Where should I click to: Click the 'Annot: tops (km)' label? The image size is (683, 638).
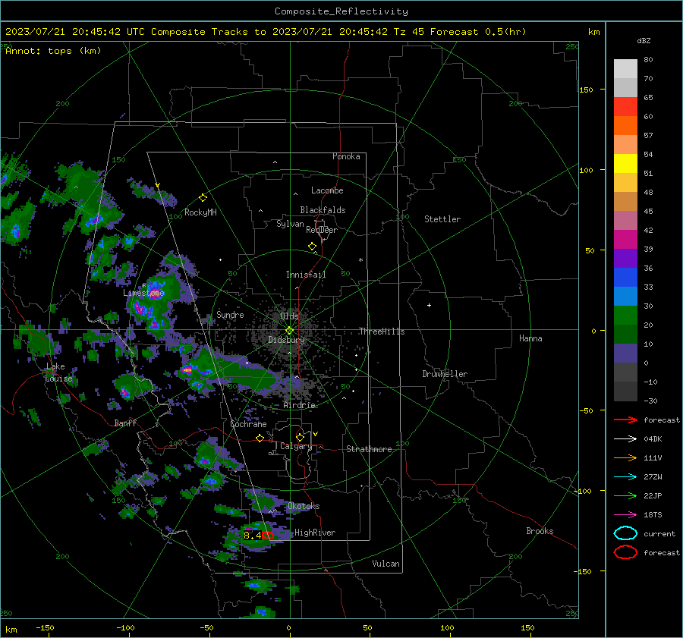[53, 51]
